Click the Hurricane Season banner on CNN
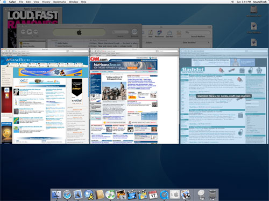 [x=124, y=66]
